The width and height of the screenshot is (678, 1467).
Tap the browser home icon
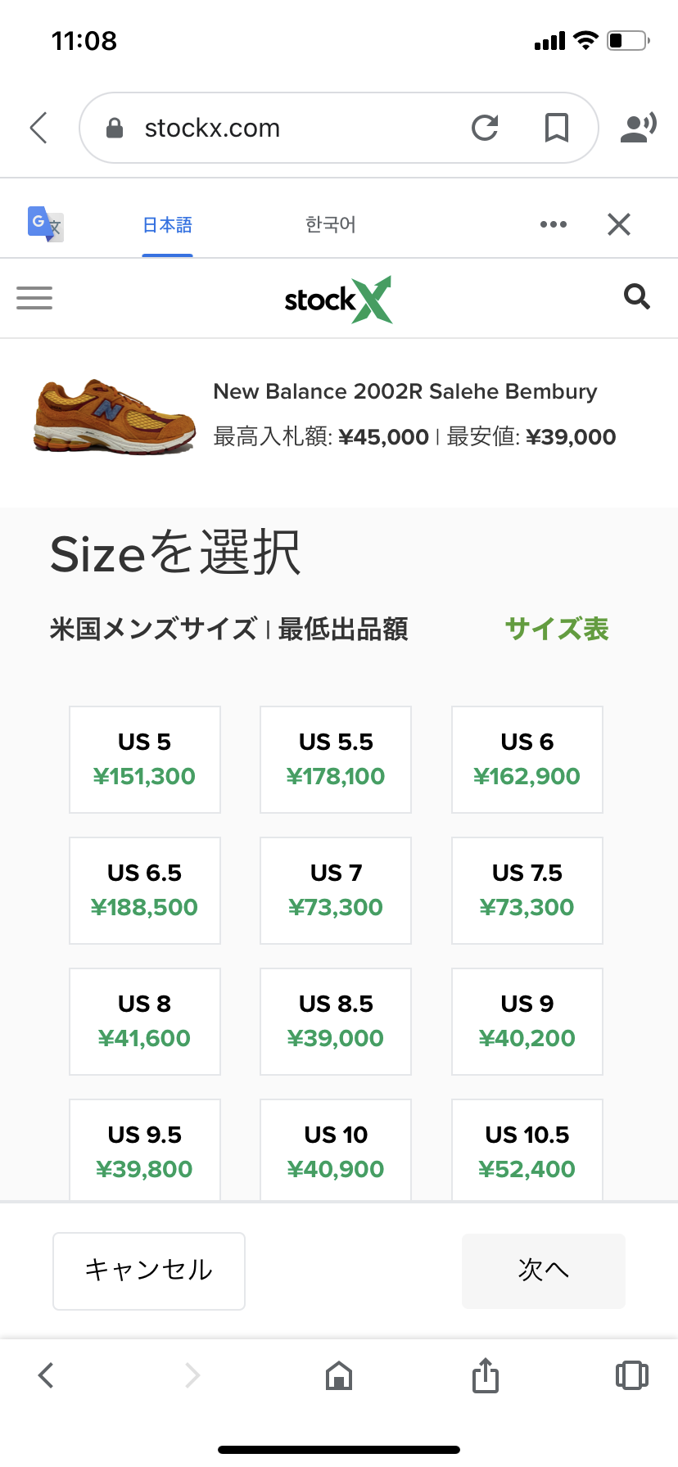coord(339,1376)
